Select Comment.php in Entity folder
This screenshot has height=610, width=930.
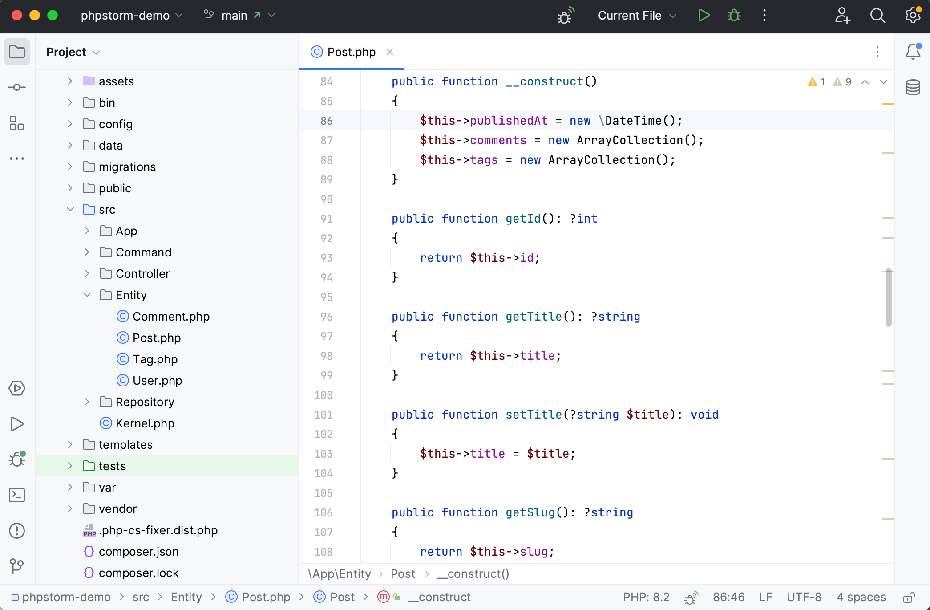pos(171,316)
